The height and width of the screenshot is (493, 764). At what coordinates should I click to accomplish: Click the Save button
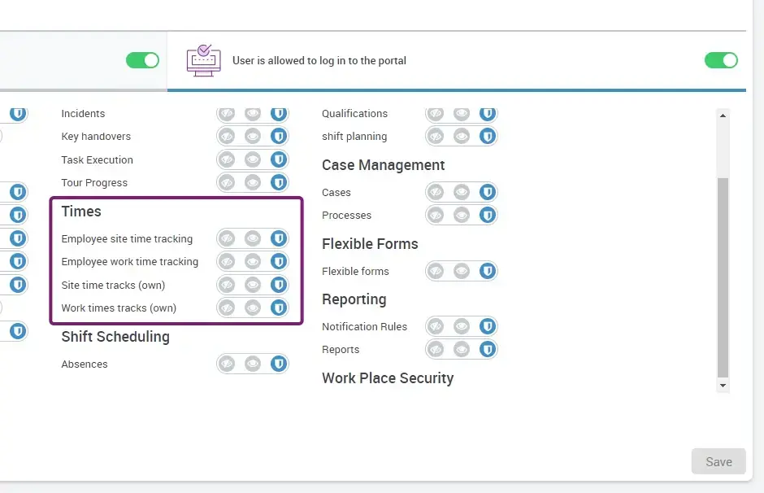[718, 461]
